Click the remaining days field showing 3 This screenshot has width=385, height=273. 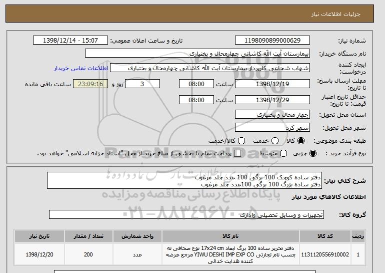tap(142, 84)
